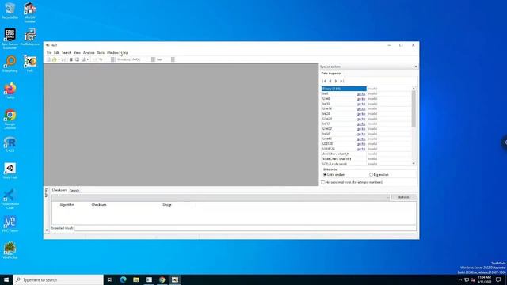Viewport: 507px width, 285px height.
Task: Click go to link for Int16
Action: click(x=361, y=104)
